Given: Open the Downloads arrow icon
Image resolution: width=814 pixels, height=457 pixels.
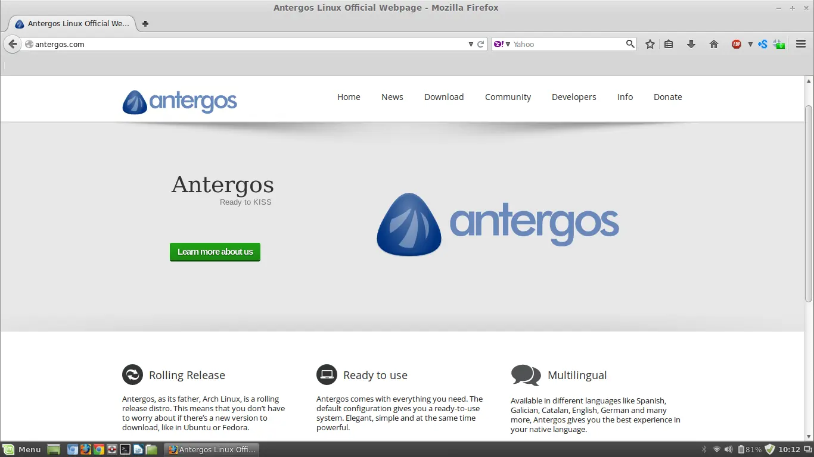Looking at the screenshot, I should [x=691, y=44].
